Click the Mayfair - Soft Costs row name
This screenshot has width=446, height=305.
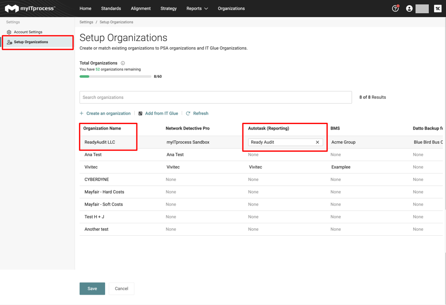(103, 204)
